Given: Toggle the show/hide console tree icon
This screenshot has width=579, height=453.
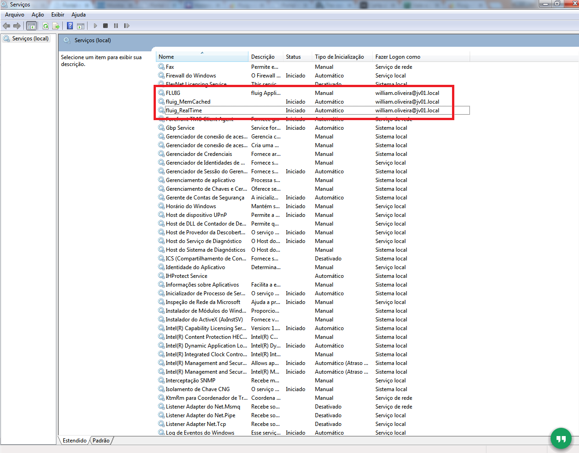Looking at the screenshot, I should click(x=31, y=26).
